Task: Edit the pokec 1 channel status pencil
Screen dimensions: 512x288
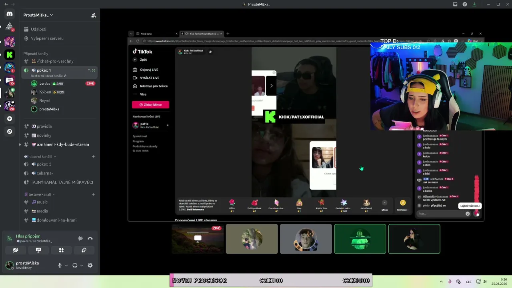Action: [x=65, y=76]
